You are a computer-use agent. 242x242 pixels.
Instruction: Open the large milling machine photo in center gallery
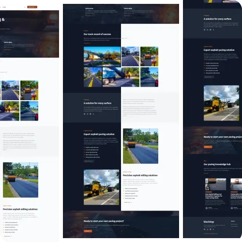coord(102,57)
